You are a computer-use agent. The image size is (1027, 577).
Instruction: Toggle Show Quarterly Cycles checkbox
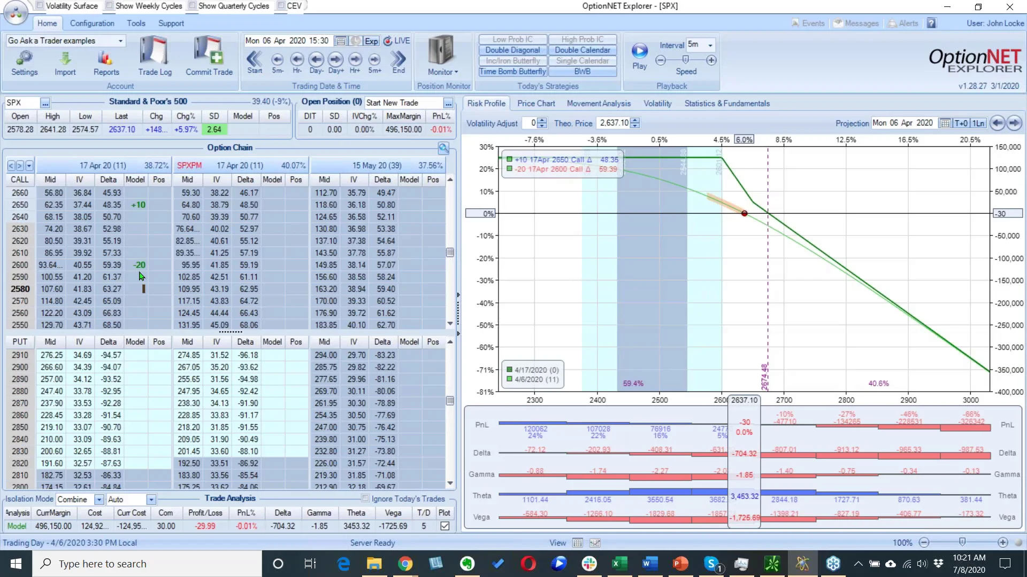click(192, 5)
